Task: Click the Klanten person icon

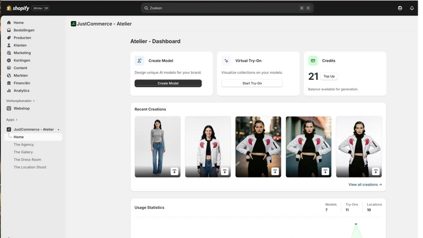Action: click(9, 45)
